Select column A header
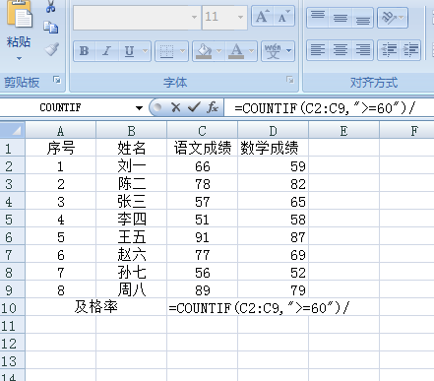The height and width of the screenshot is (381, 434). pos(61,131)
